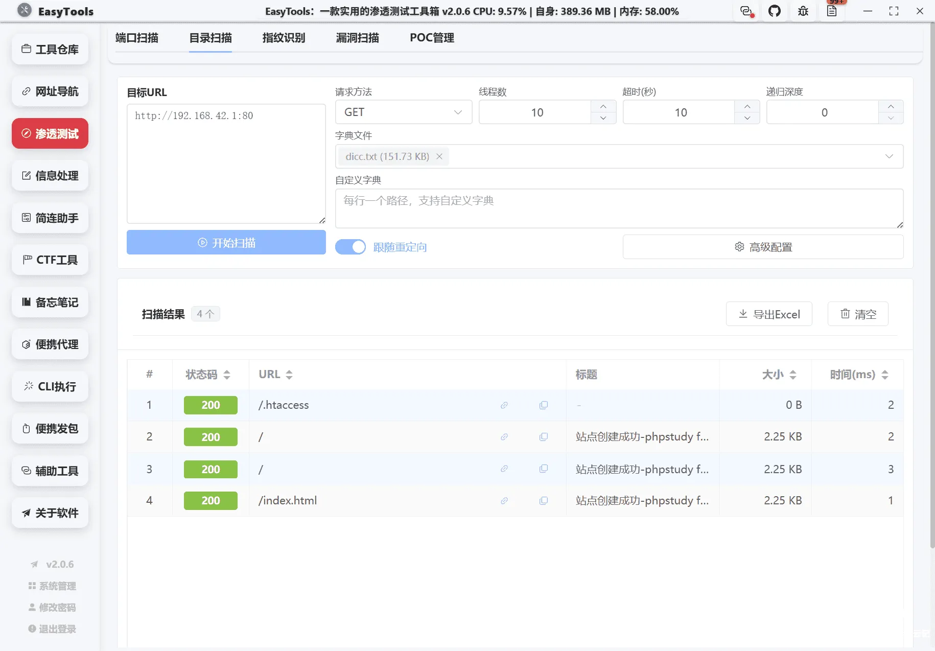This screenshot has width=935, height=651.
Task: Remove the dicc.txt dictionary file
Action: pyautogui.click(x=439, y=156)
